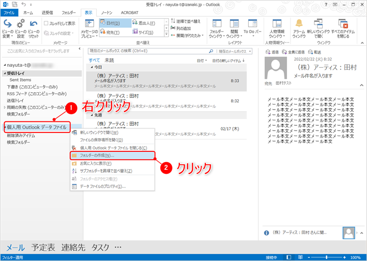
Task: Open the 8:32 message from アーティス：田村
Action: point(166,101)
